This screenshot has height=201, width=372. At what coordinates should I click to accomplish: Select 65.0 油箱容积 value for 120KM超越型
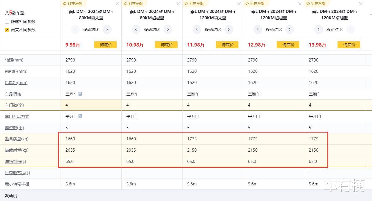click(252, 161)
